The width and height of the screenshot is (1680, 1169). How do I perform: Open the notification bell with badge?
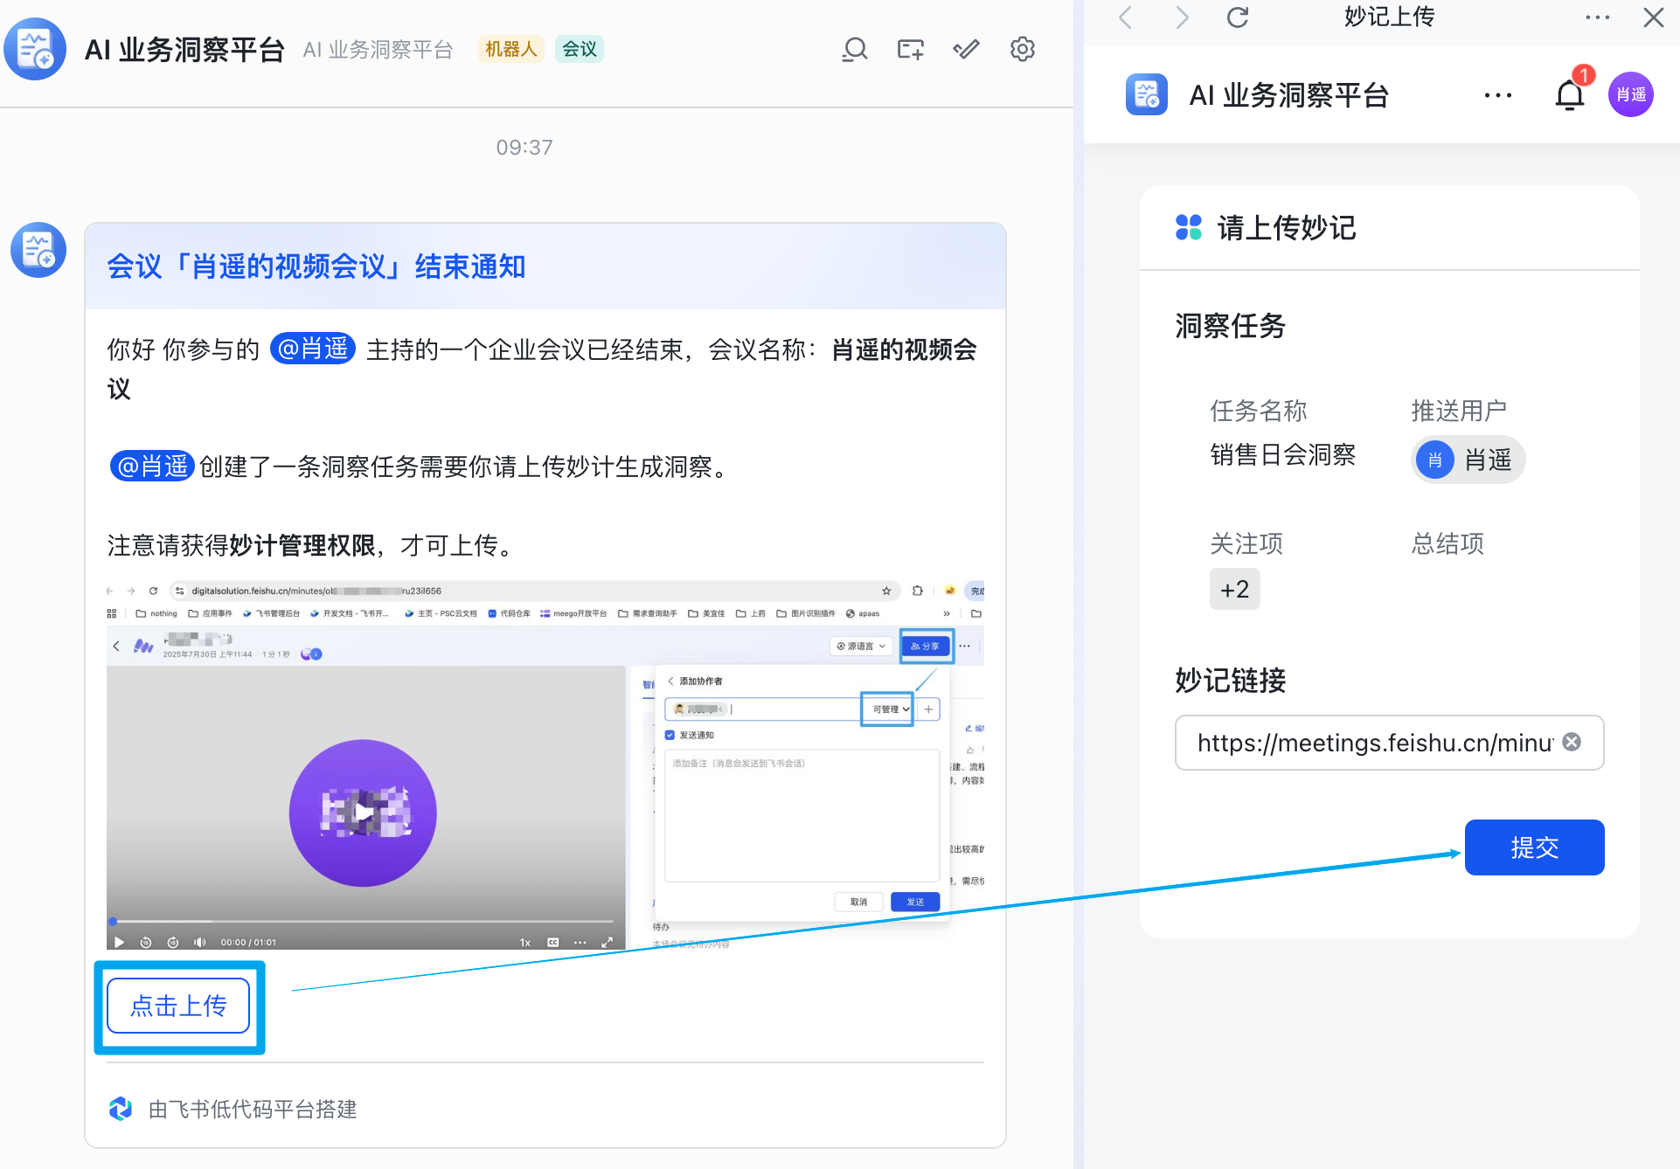click(1570, 94)
